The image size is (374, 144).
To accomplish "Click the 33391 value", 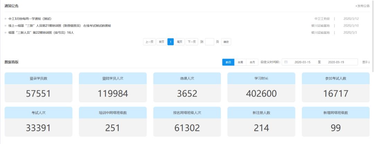I will point(38,128).
